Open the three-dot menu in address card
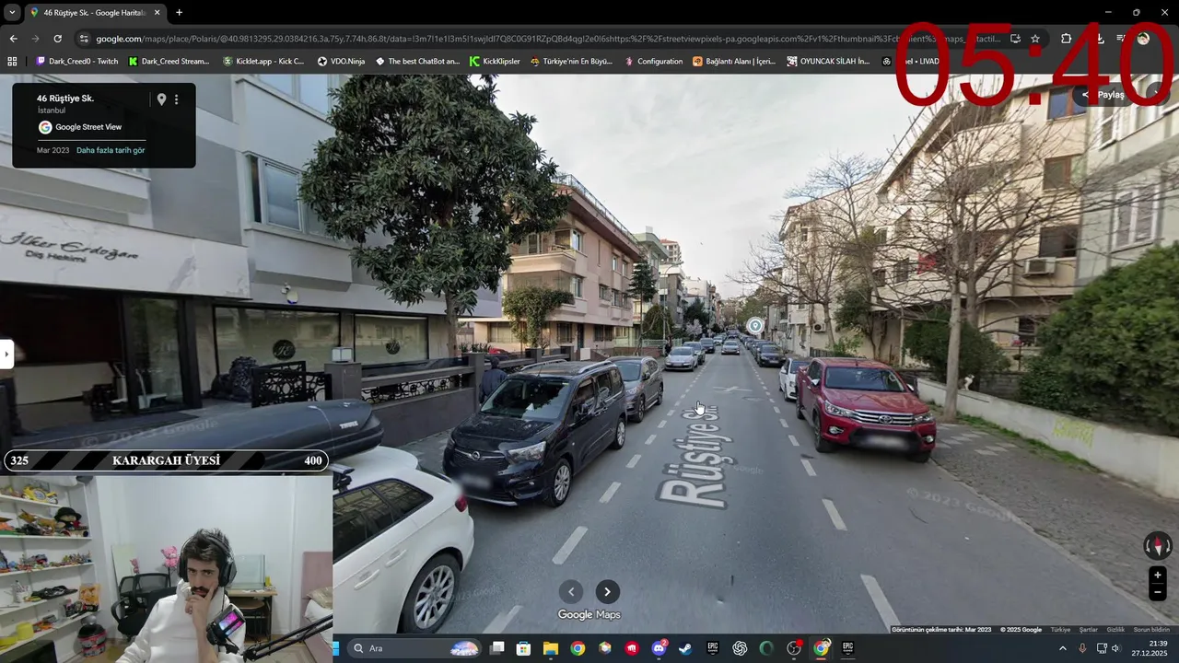Screen dimensions: 1179x663 [177, 99]
